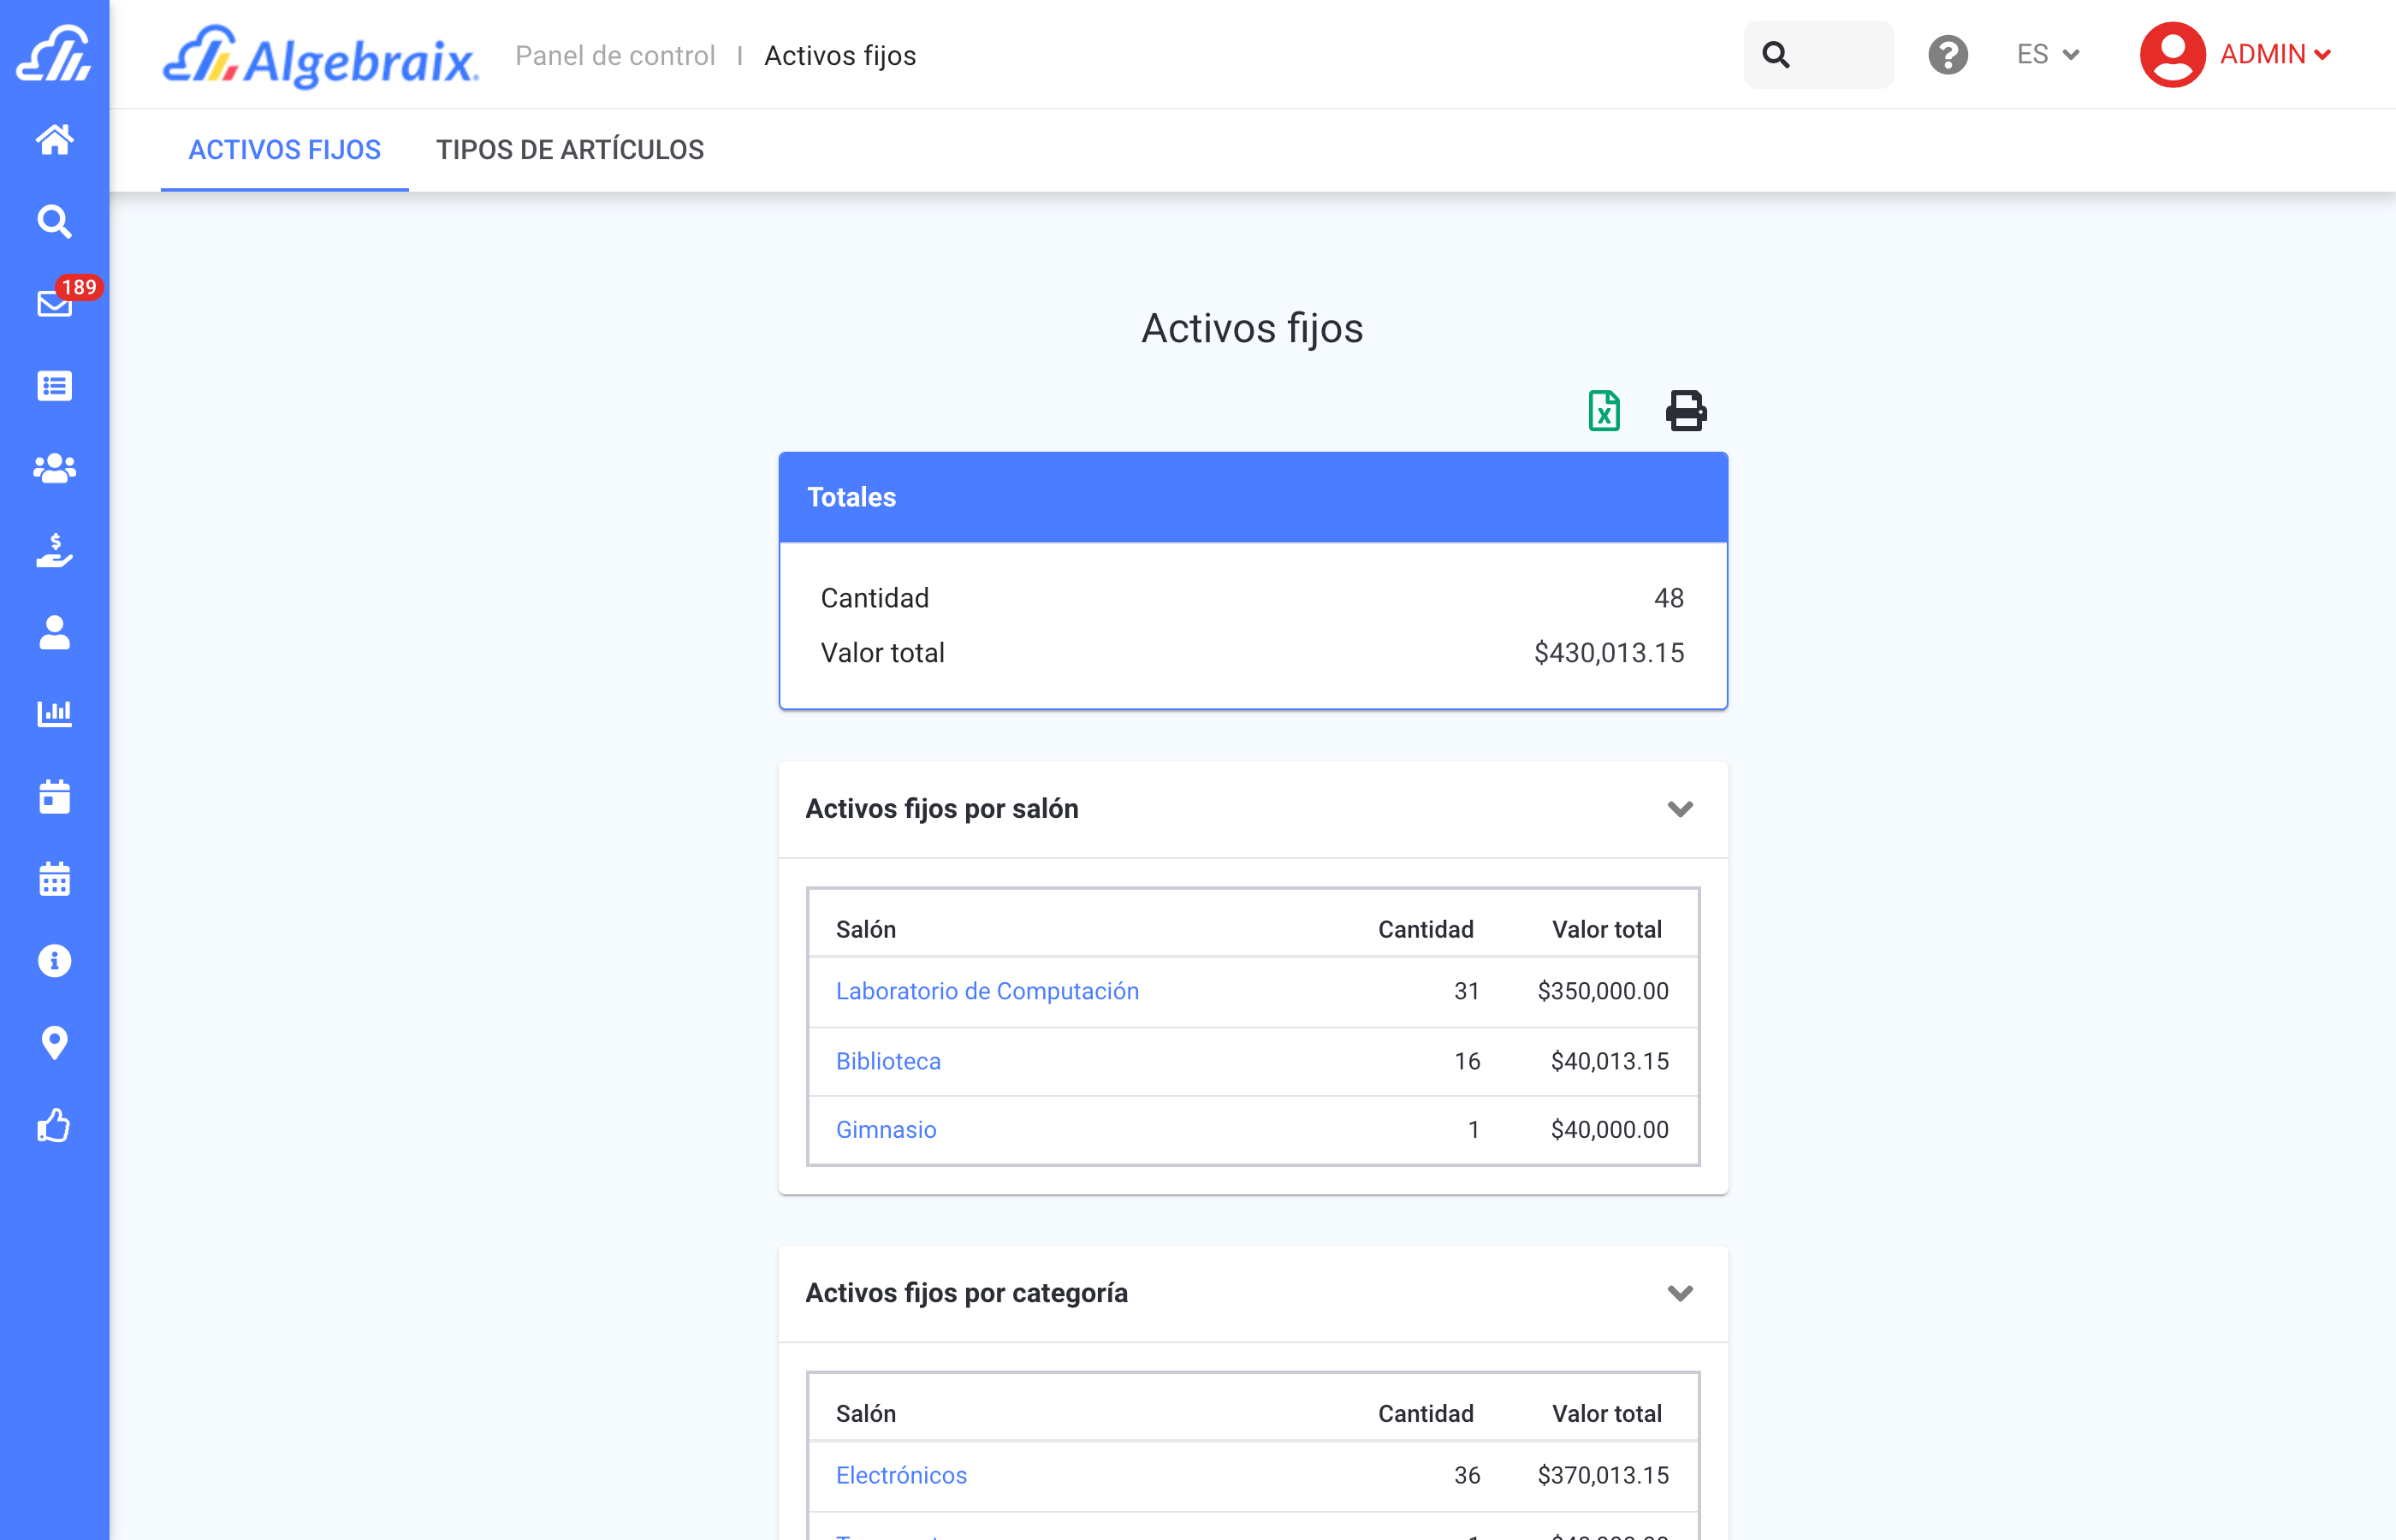Select the ACTIVOS FIJOS tab

[285, 150]
